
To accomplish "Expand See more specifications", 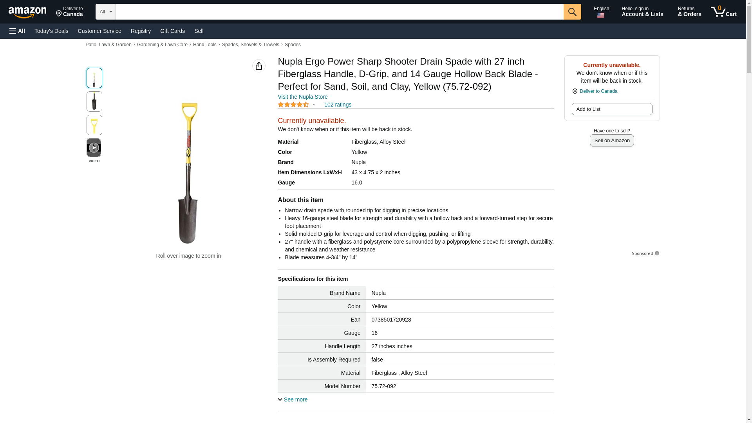I will click(293, 399).
